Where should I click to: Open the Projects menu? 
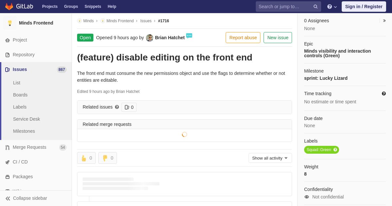[50, 7]
